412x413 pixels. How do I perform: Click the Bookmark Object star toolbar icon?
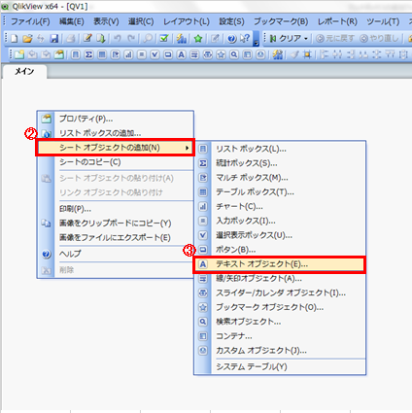(x=221, y=54)
